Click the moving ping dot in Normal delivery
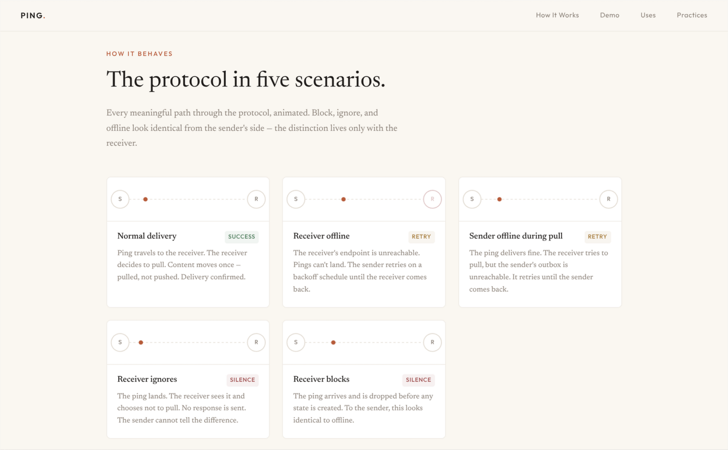This screenshot has width=728, height=450. click(145, 199)
